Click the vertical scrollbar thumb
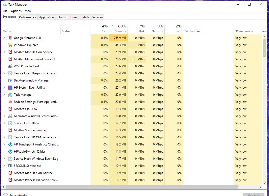This screenshot has height=196, width=269. coord(264,48)
